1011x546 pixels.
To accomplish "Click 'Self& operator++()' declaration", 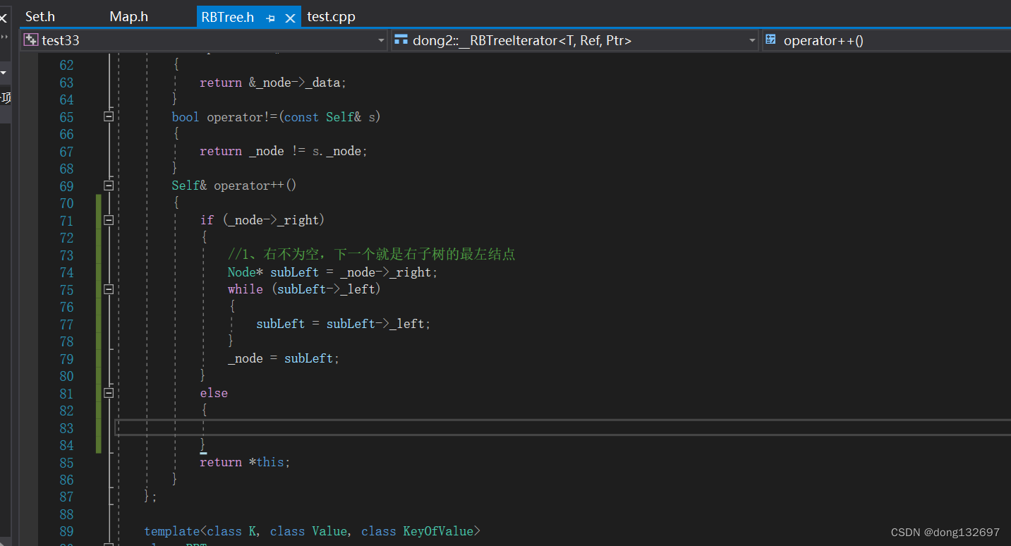I will point(234,186).
